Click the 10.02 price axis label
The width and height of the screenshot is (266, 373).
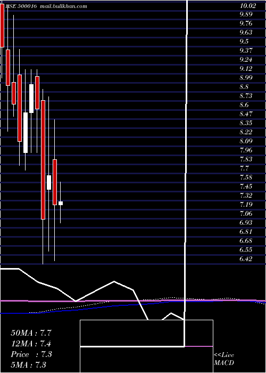[x=248, y=6]
